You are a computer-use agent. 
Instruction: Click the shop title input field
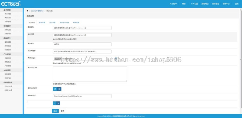pos(82,35)
